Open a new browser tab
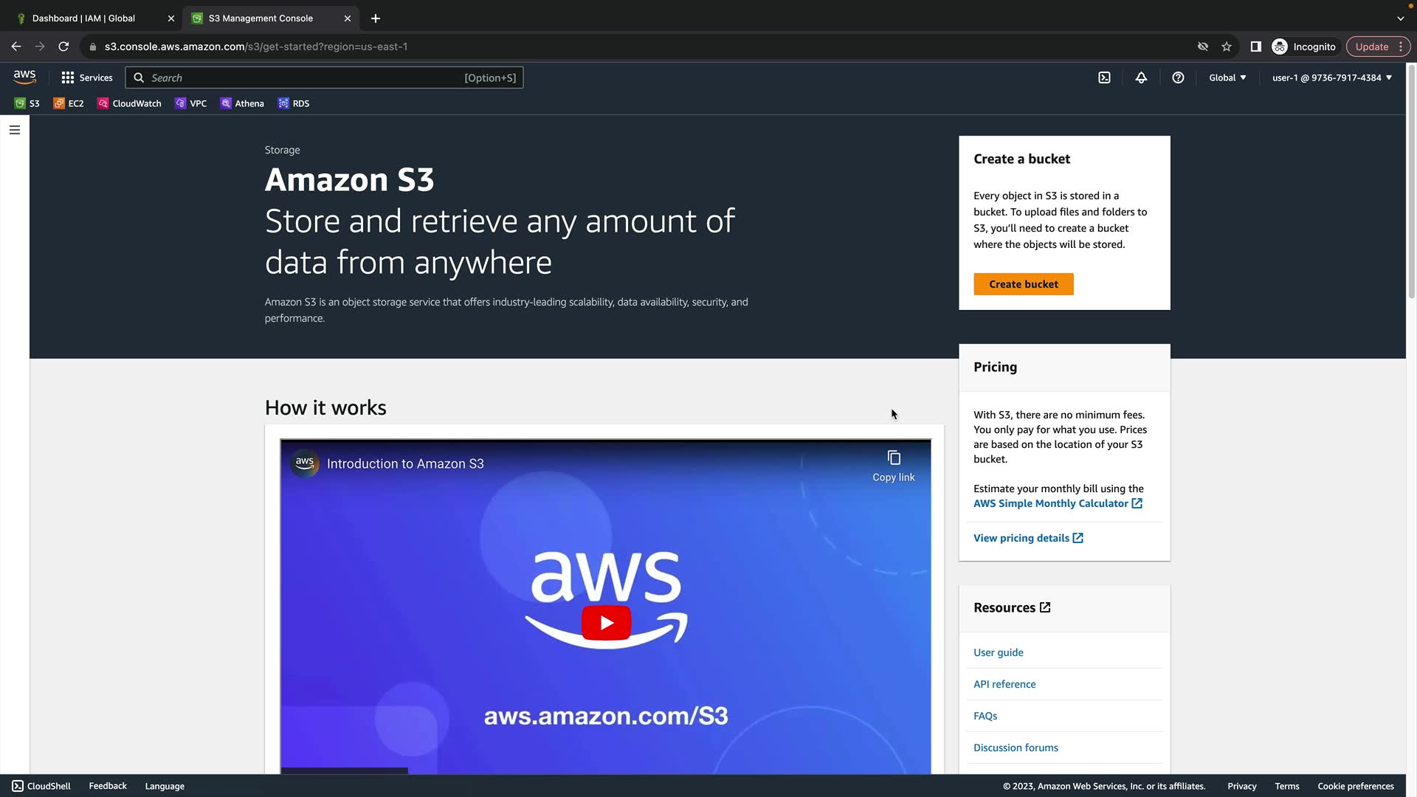This screenshot has height=797, width=1417. point(376,18)
